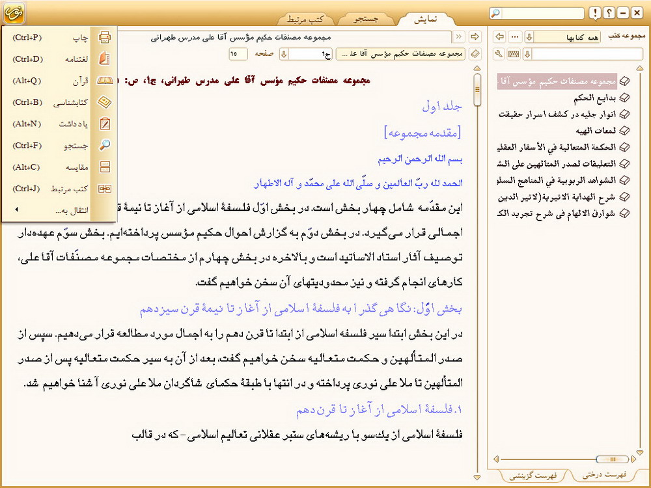Click the wrench settings icon

499,53
